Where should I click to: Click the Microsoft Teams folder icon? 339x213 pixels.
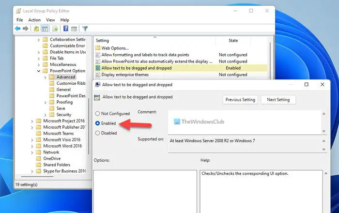pos(38,133)
